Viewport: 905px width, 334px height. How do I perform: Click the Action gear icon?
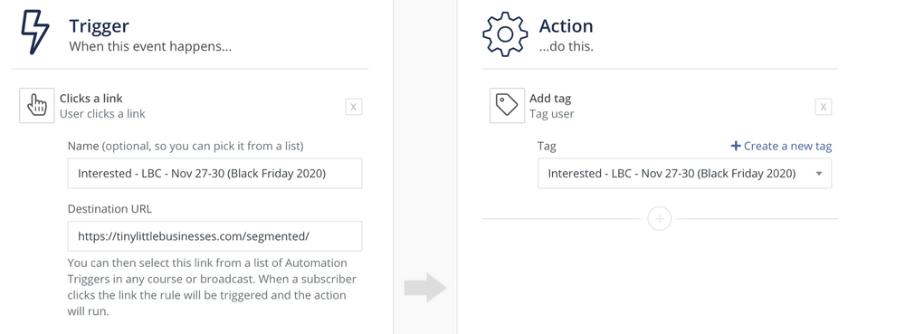click(x=505, y=34)
